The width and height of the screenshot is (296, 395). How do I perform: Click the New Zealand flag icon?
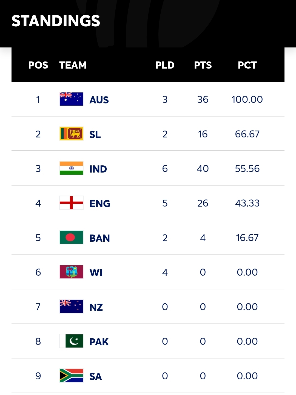71,306
